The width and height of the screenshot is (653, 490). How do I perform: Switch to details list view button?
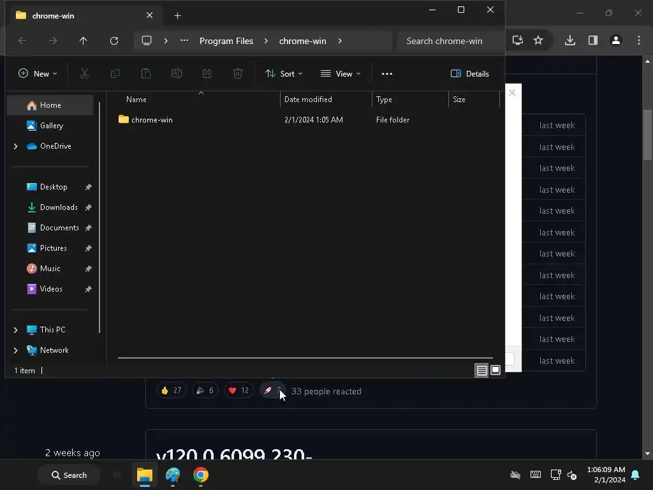click(x=482, y=371)
